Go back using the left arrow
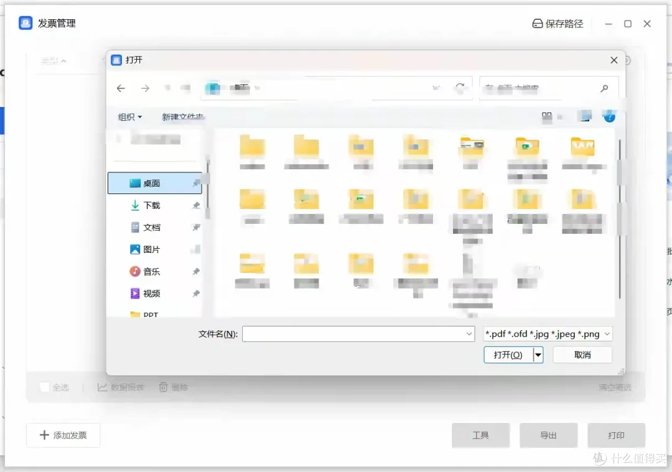The height and width of the screenshot is (472, 672). [121, 88]
